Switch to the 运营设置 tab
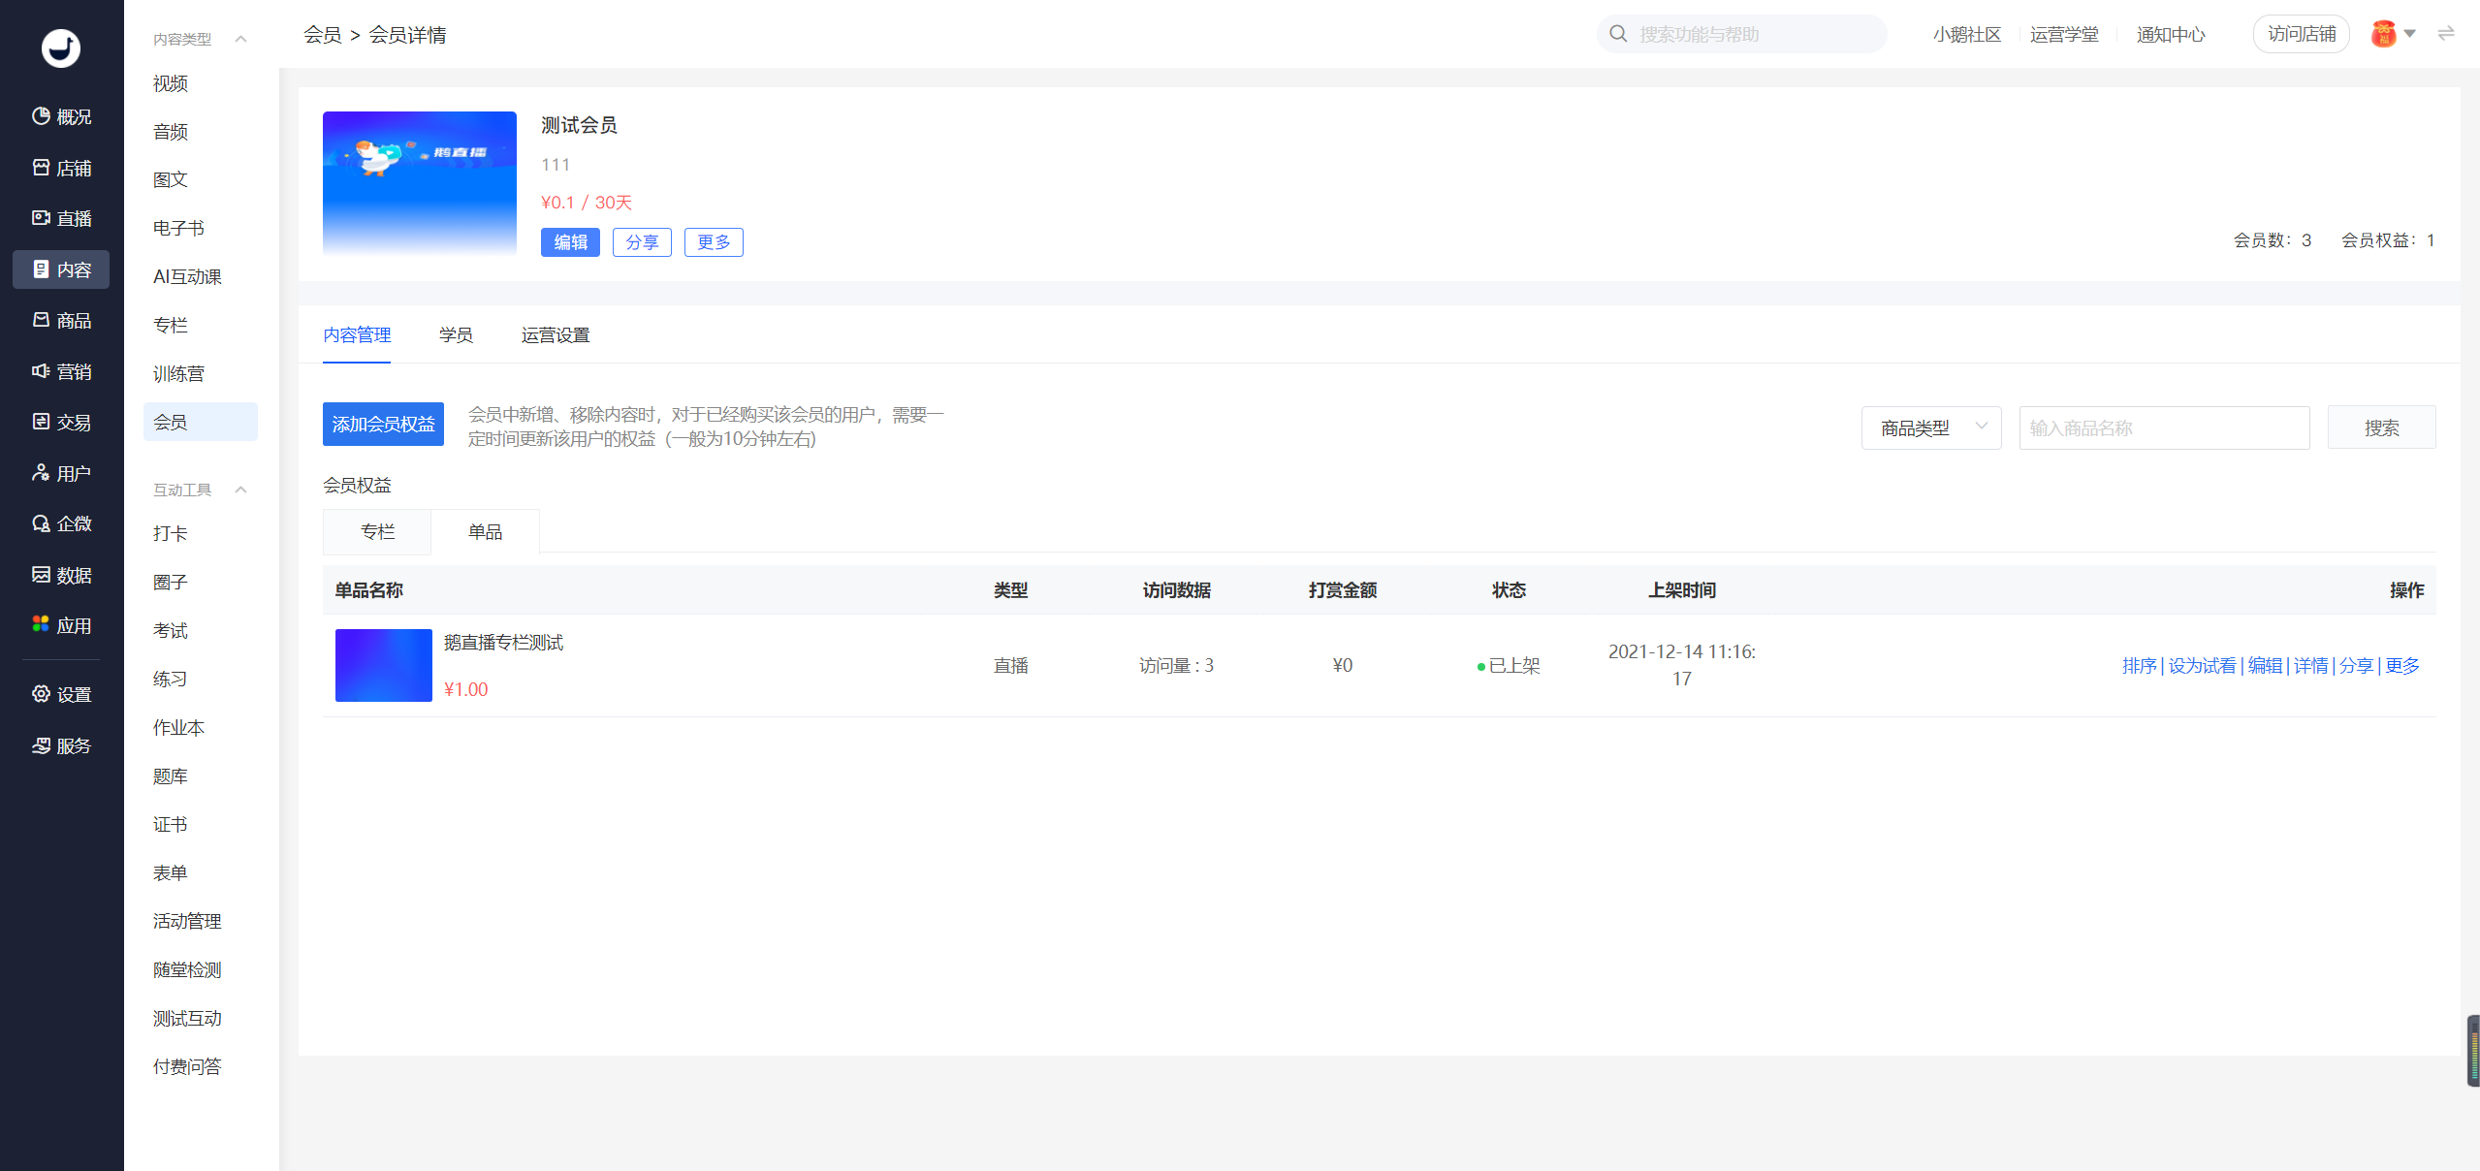 tap(556, 334)
